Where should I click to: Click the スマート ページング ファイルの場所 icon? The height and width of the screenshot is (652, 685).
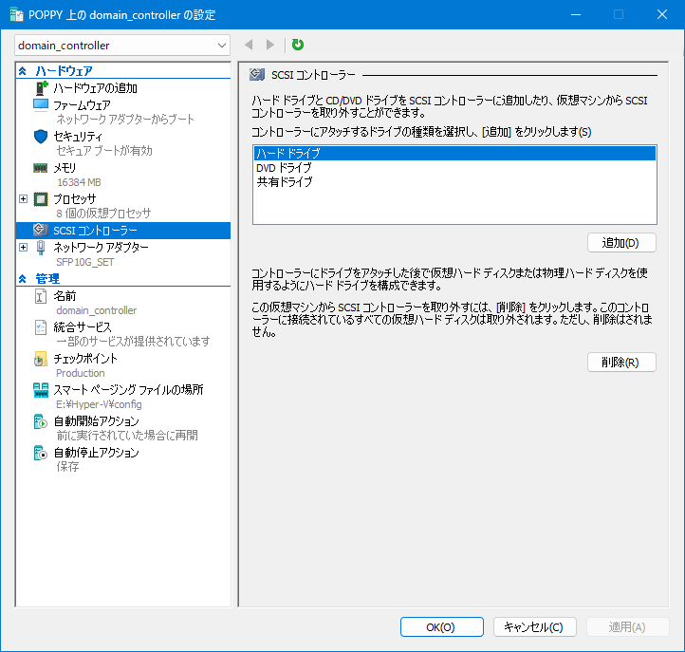(x=41, y=390)
